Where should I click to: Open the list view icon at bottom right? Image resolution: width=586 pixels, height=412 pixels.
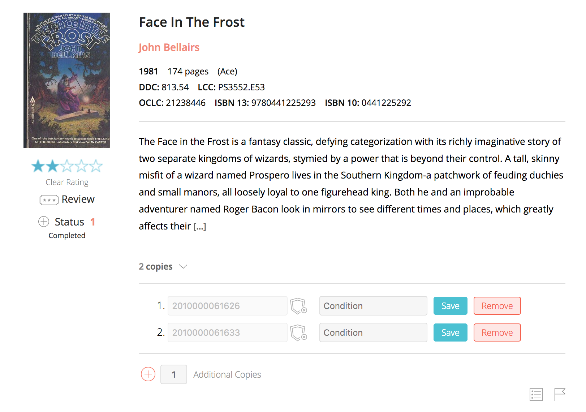coord(536,394)
